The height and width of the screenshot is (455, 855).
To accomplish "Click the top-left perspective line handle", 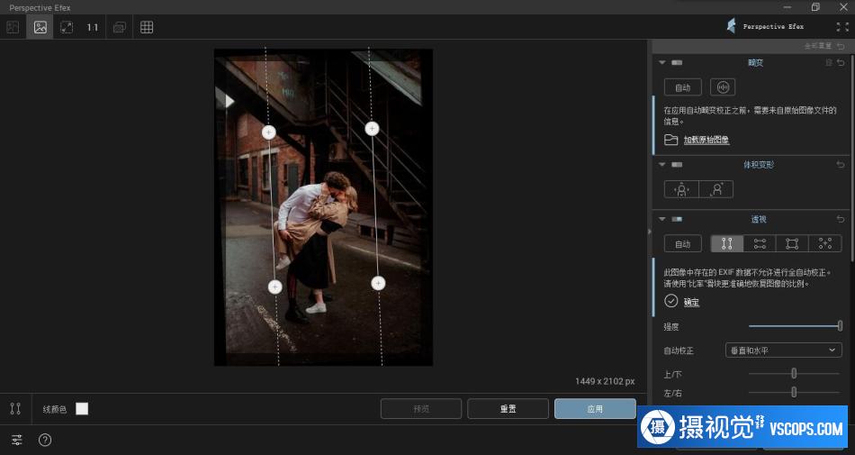I will pos(269,132).
